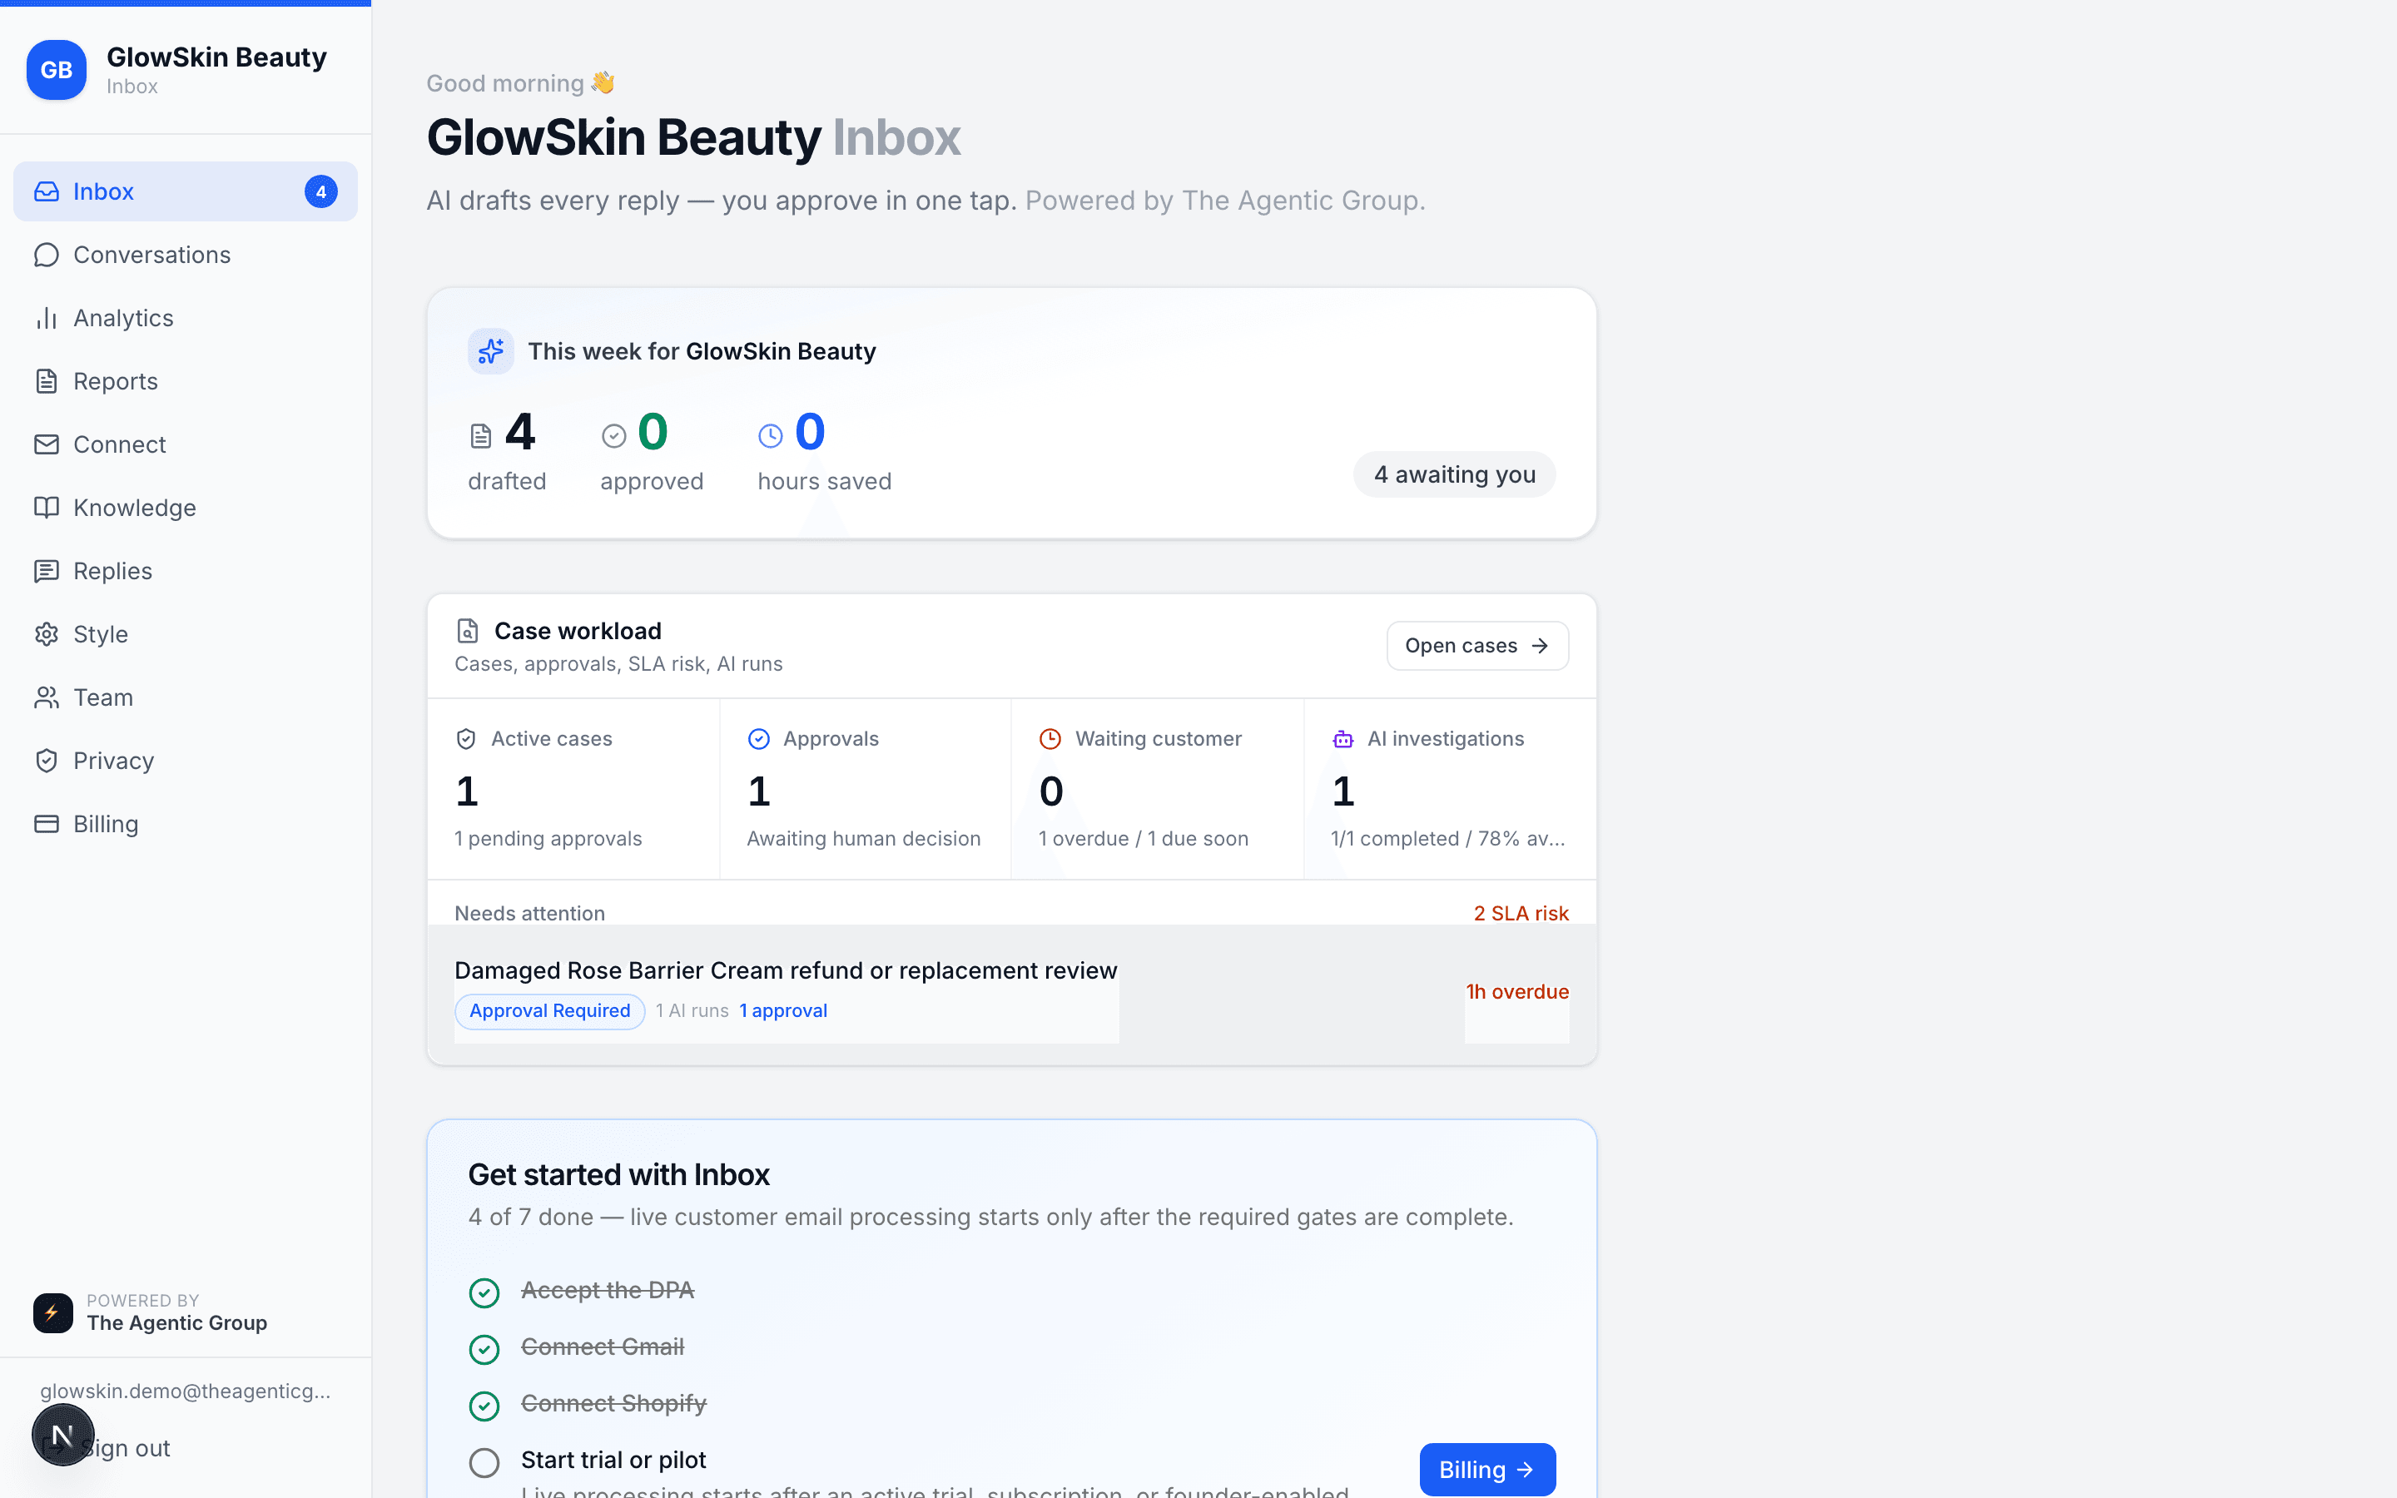Click the Start trial or pilot circle
The height and width of the screenshot is (1498, 2397).
click(484, 1462)
